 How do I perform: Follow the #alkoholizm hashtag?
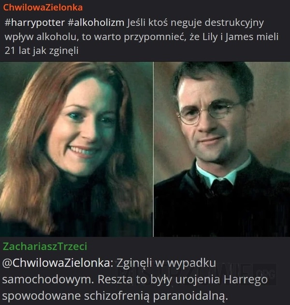pyautogui.click(x=96, y=23)
